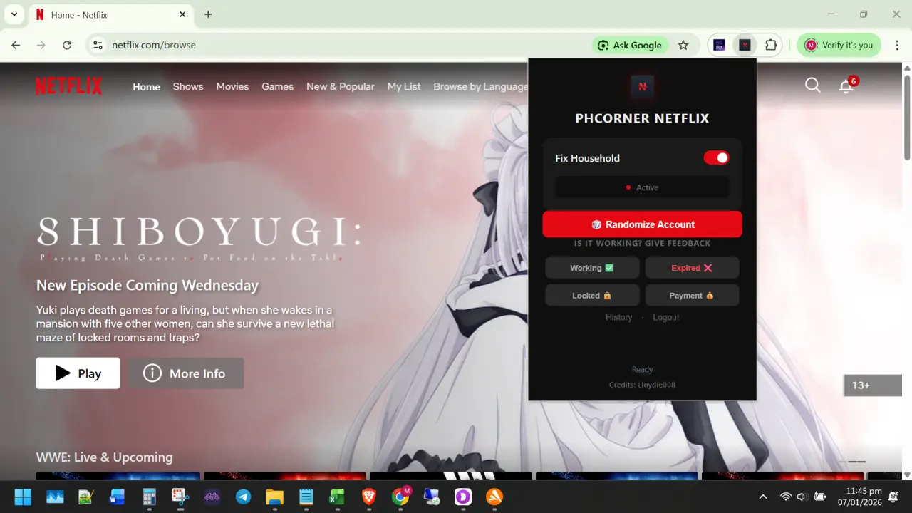Report a Payment issue
The height and width of the screenshot is (513, 912).
pos(692,296)
